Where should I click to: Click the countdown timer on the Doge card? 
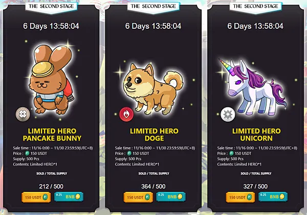153,26
